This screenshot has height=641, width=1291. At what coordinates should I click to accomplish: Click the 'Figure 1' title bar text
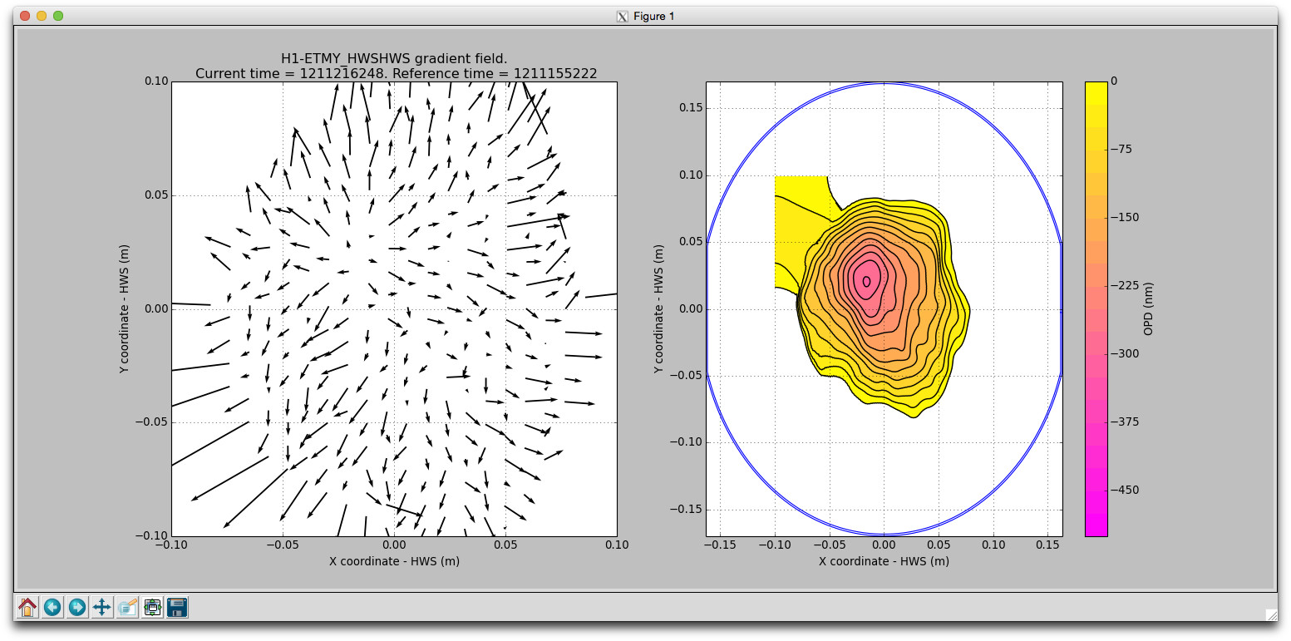point(653,16)
